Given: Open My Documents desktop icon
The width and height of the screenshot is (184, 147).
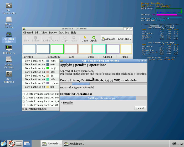Looking at the screenshot, I should (9, 8).
